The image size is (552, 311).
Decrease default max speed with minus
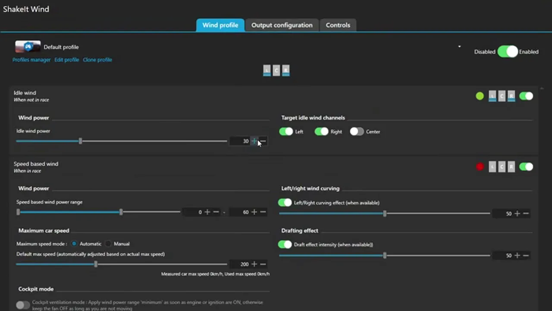[x=263, y=264]
